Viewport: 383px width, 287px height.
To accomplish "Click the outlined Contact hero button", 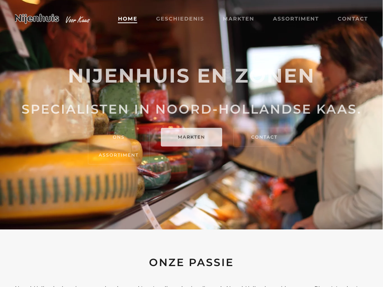I will click(x=264, y=137).
